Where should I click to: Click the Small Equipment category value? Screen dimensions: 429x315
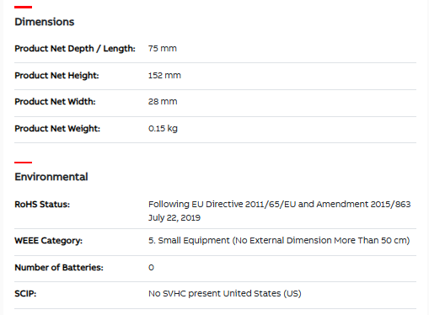coord(279,241)
